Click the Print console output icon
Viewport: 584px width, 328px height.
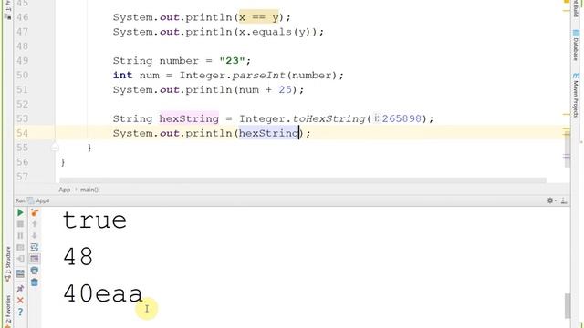click(35, 271)
